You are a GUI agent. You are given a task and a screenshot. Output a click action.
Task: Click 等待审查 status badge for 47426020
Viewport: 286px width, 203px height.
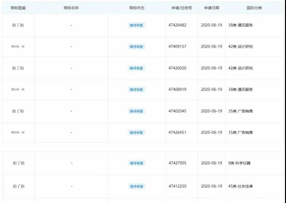[x=136, y=68]
